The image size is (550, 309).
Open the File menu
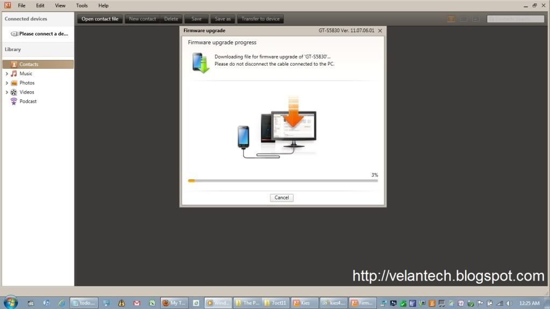22,5
